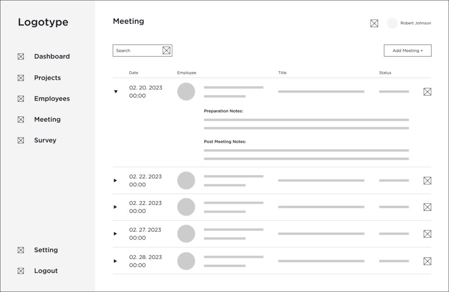
Task: Click the icon next to Dashboard in sidebar
Action: [x=21, y=57]
